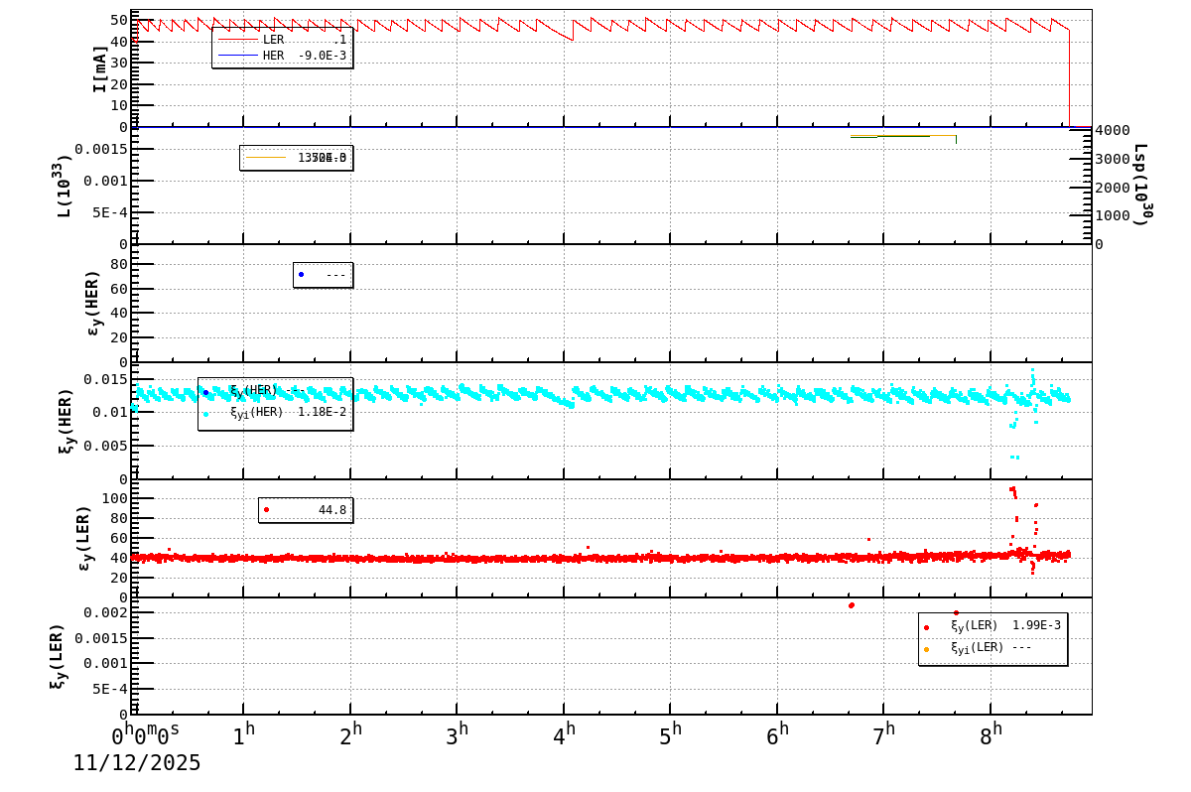1191x792 pixels.
Task: Select the εy(LER) axis title
Action: [x=84, y=538]
